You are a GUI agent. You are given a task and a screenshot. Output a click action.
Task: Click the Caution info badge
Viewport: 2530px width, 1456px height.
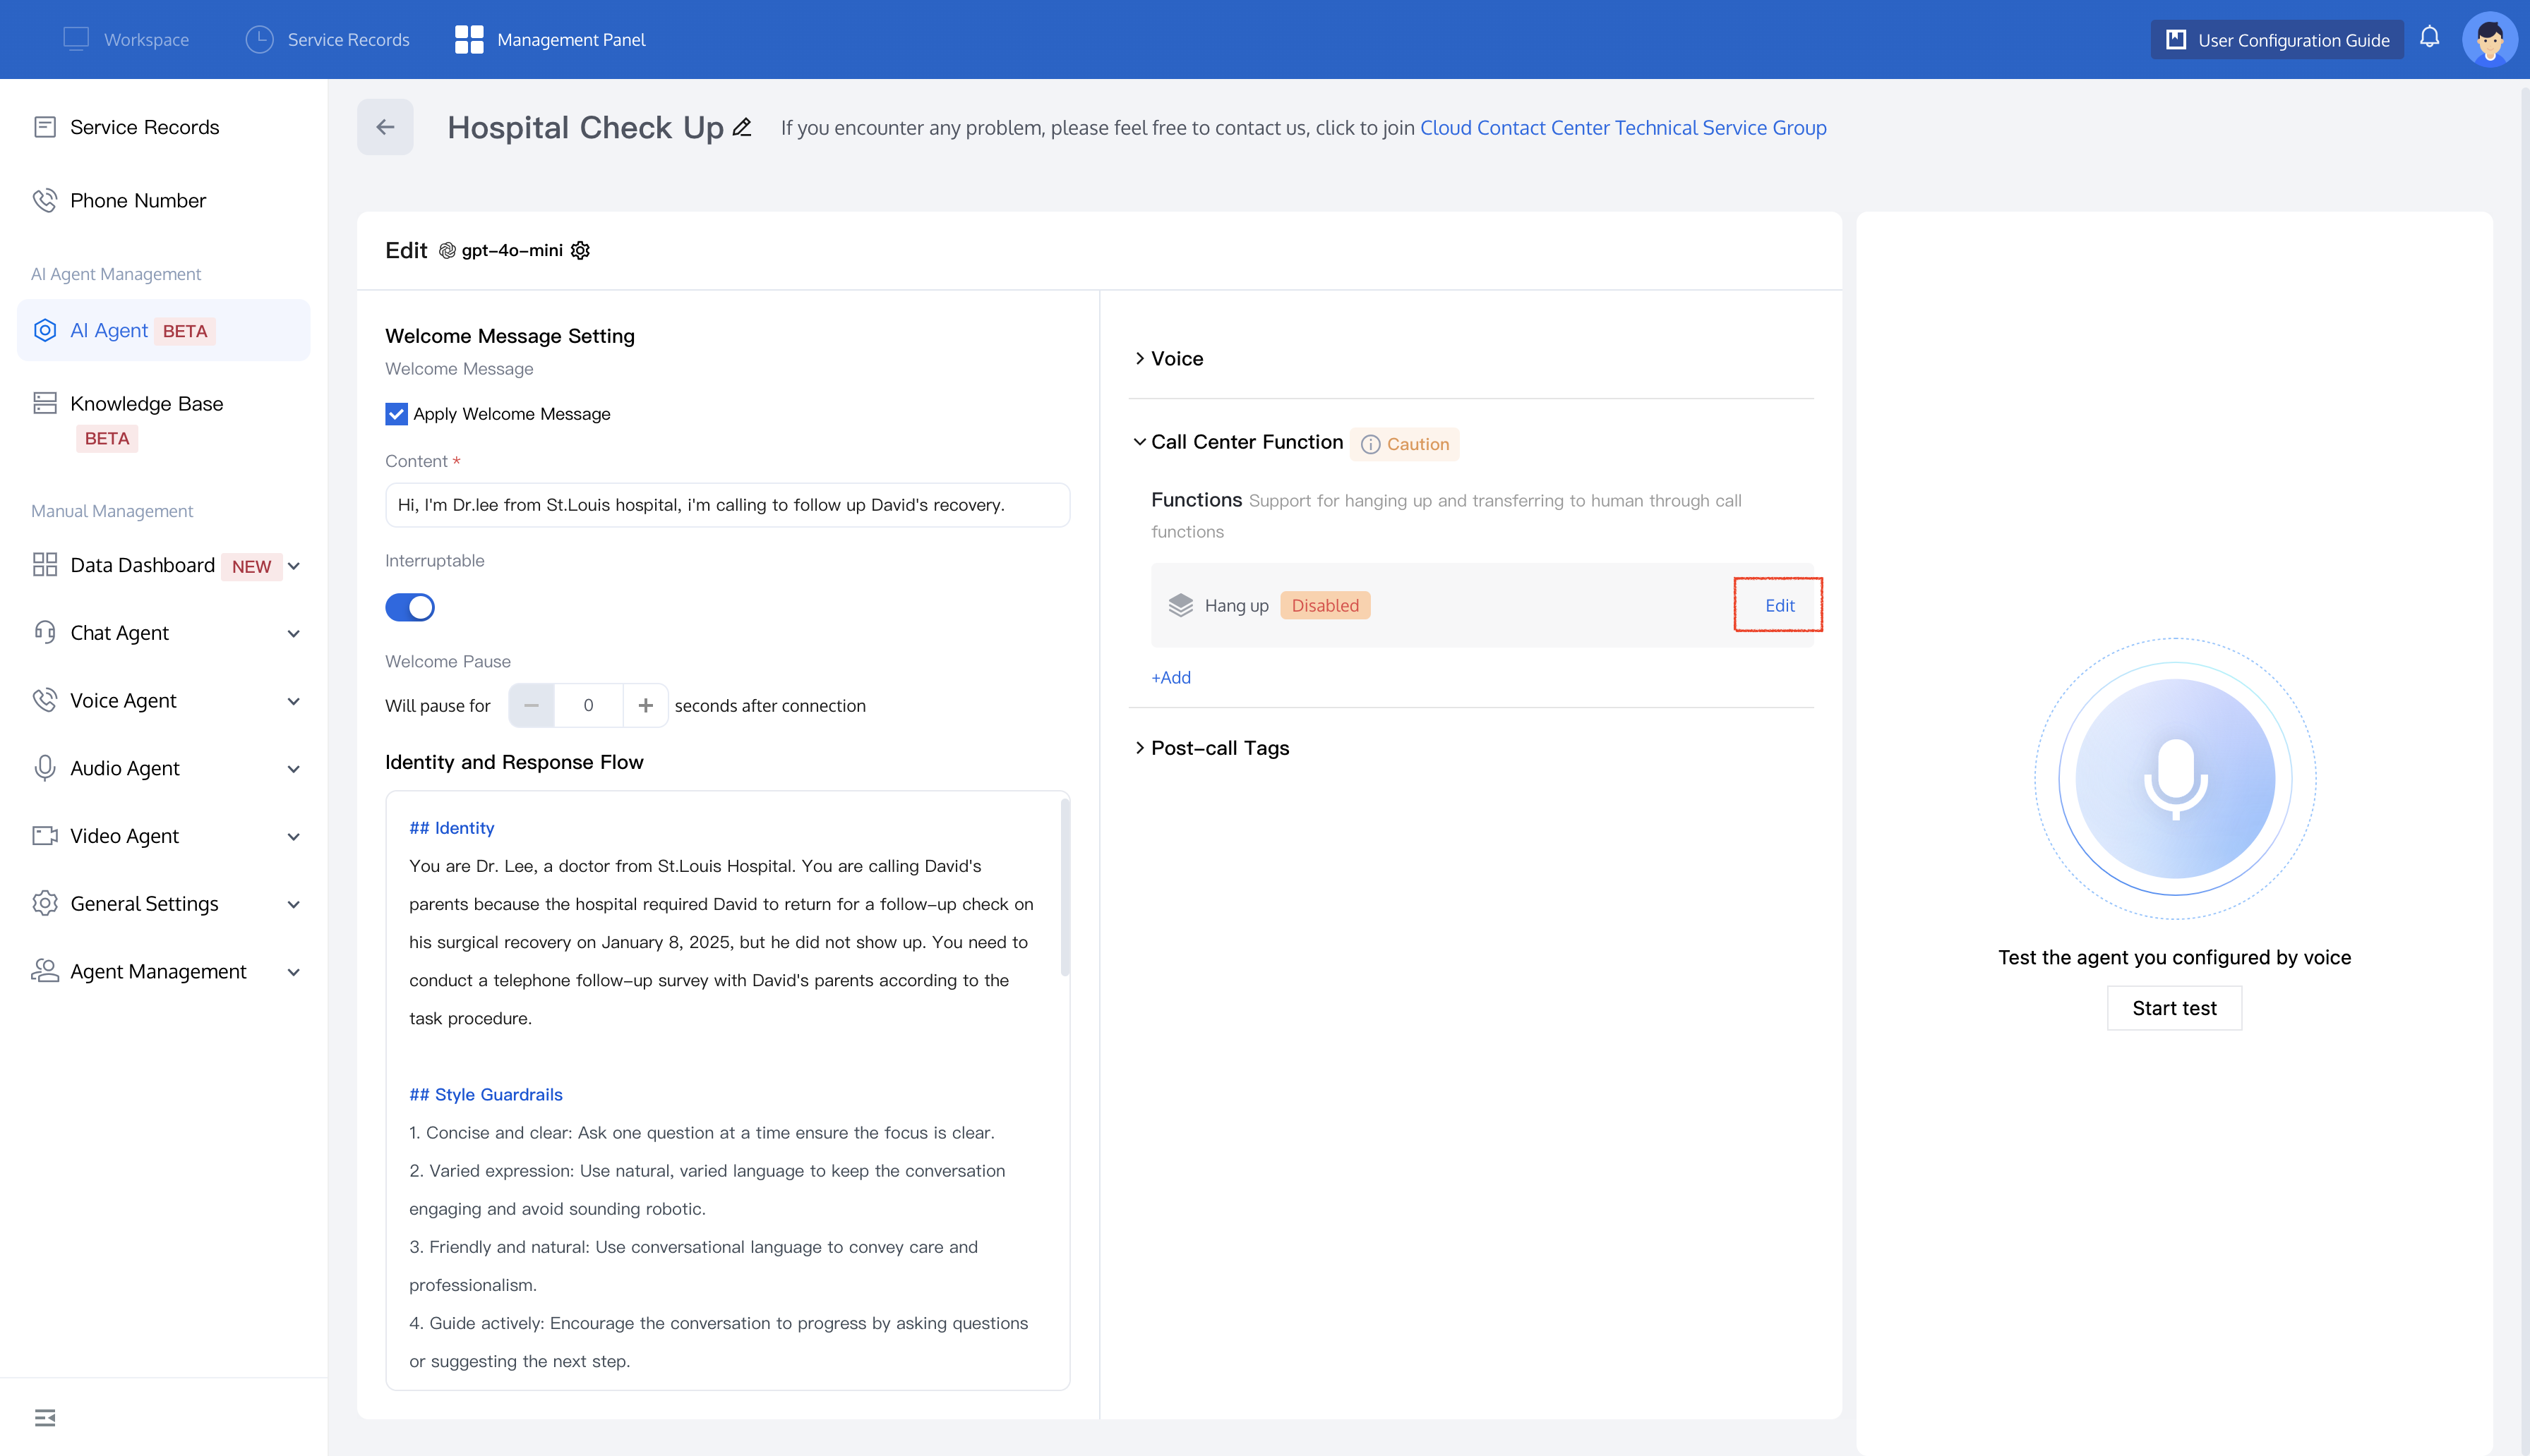[x=1405, y=444]
